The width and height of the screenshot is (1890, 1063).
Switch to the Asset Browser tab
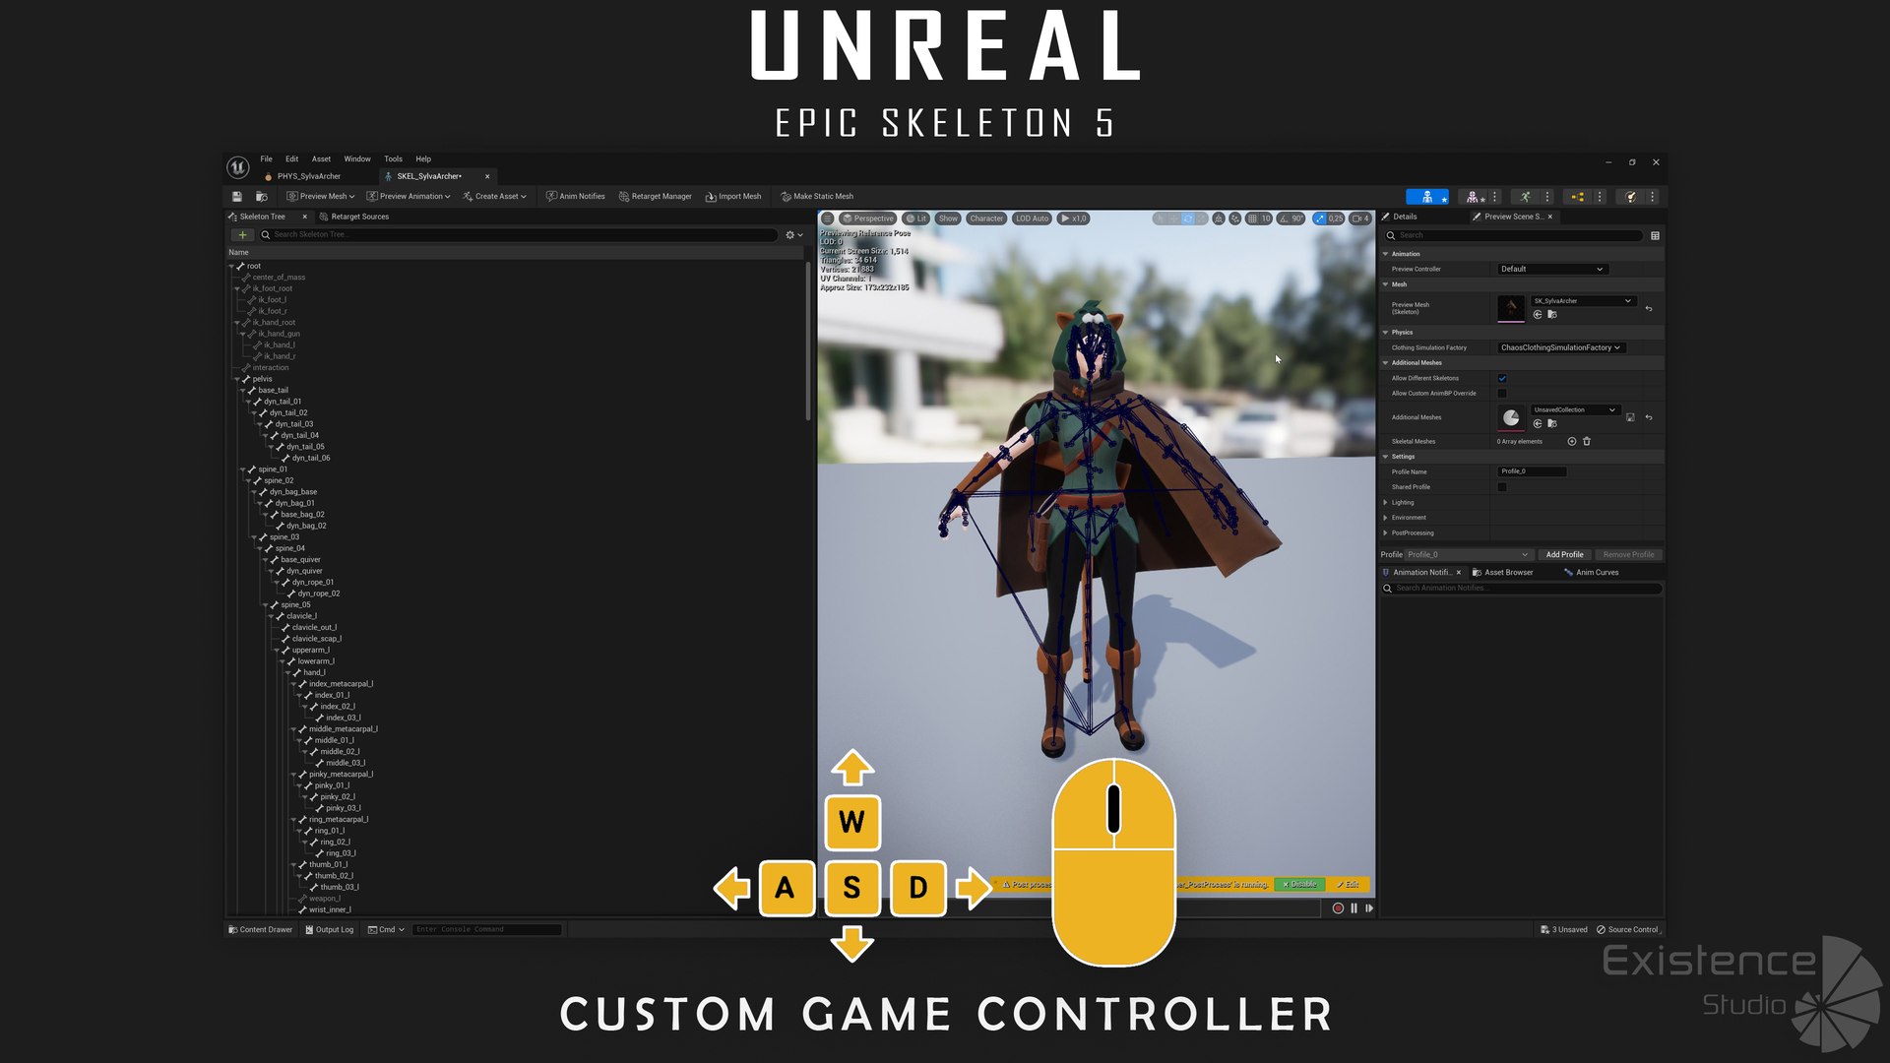(1502, 573)
